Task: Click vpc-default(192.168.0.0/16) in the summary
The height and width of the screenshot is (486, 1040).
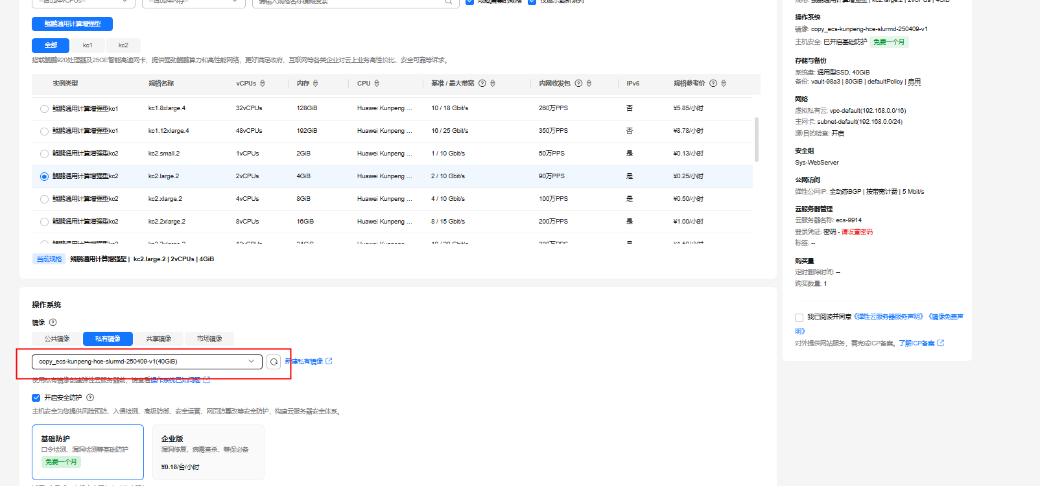Action: coord(868,111)
